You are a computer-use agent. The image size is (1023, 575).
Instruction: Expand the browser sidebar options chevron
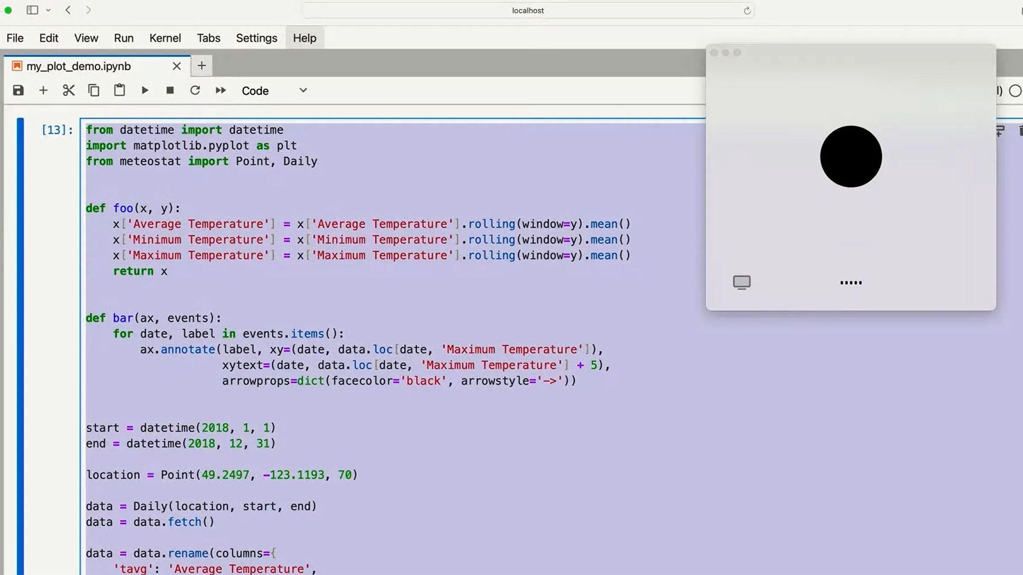(48, 10)
